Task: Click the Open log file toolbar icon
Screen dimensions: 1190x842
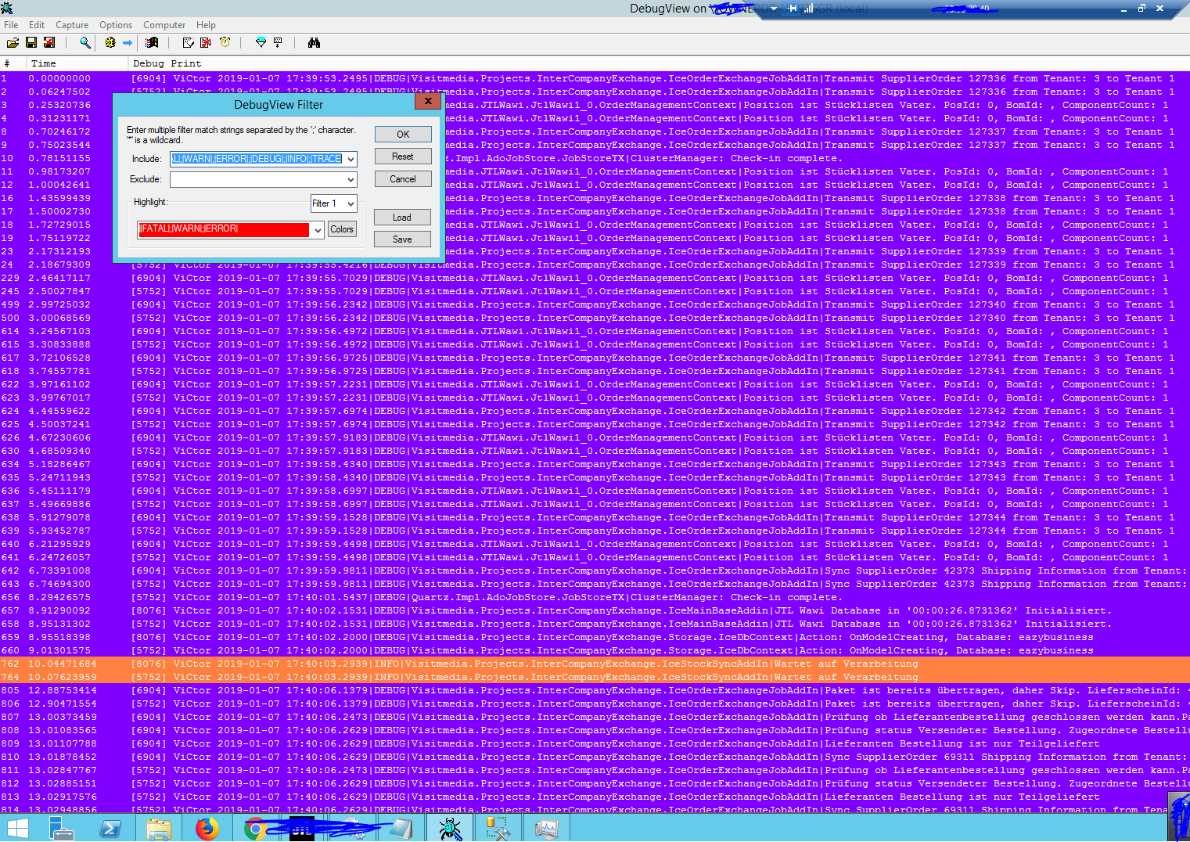Action: tap(13, 42)
